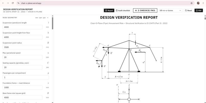Click the 'mm · rpm · pax' units text

tap(40, 18)
